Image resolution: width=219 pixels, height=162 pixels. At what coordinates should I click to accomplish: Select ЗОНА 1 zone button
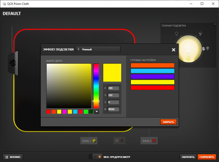89,141
